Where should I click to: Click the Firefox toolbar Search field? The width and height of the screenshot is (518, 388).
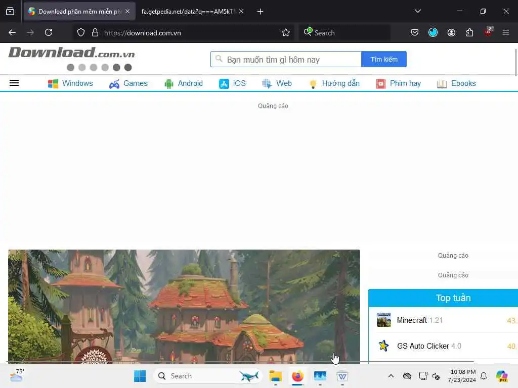point(345,33)
